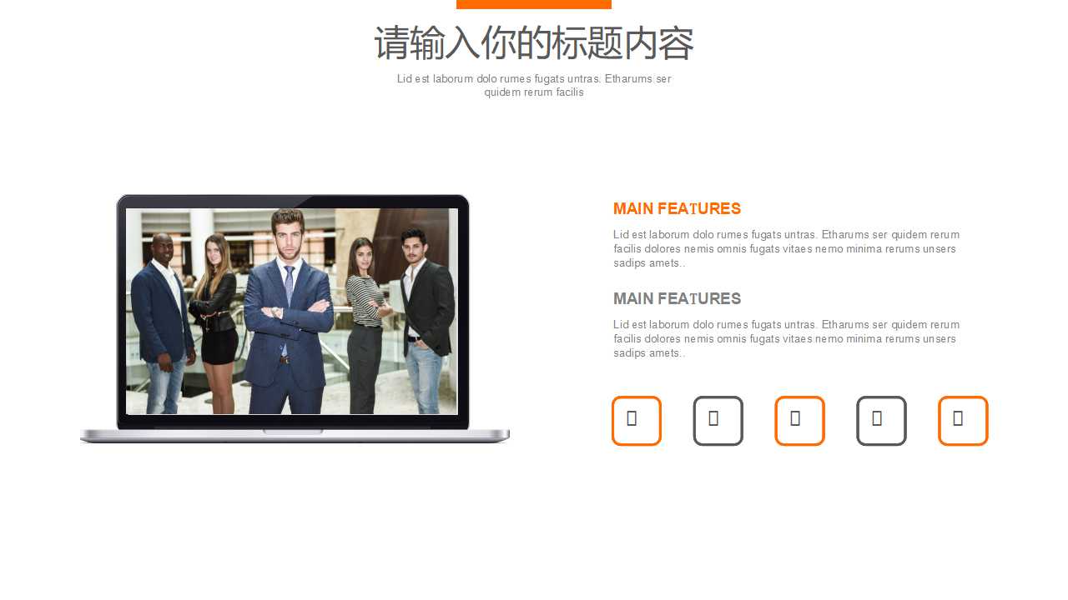Click the middle orange icon box
Image resolution: width=1068 pixels, height=600 pixels.
pos(799,421)
